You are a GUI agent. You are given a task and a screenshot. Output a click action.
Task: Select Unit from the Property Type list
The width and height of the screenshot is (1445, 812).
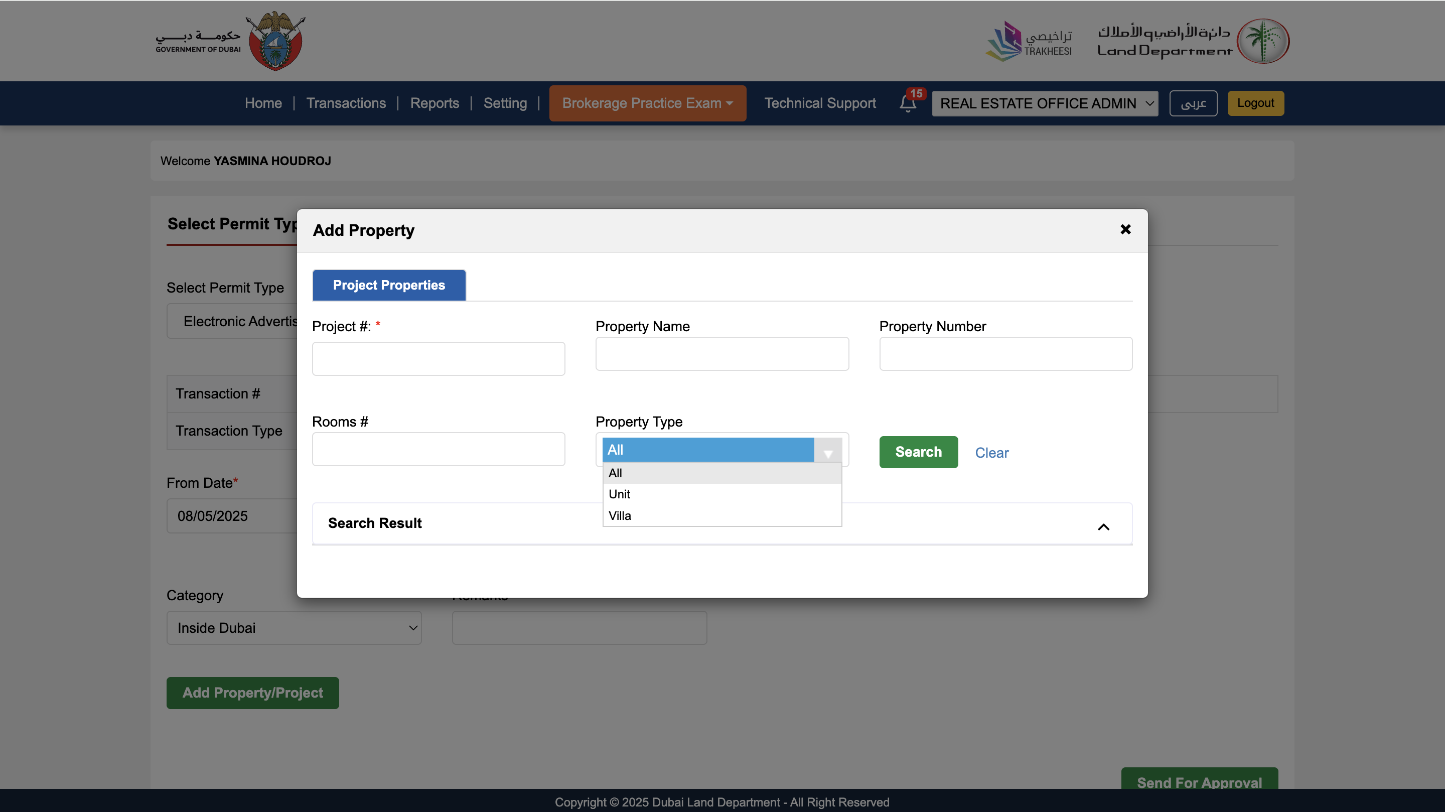point(619,494)
